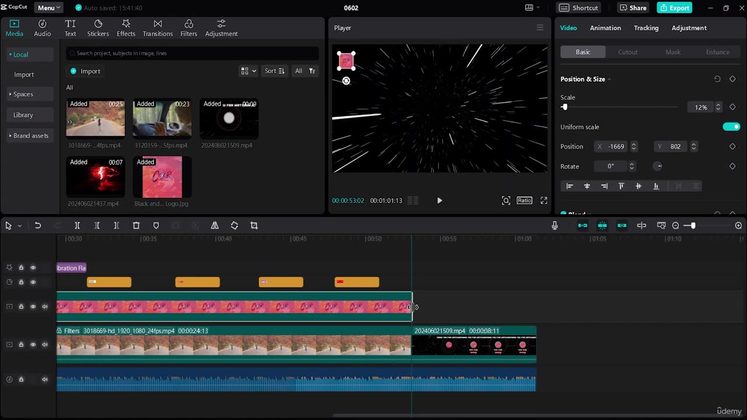Click the Align left icon in alignment row
The height and width of the screenshot is (420, 747).
[570, 186]
